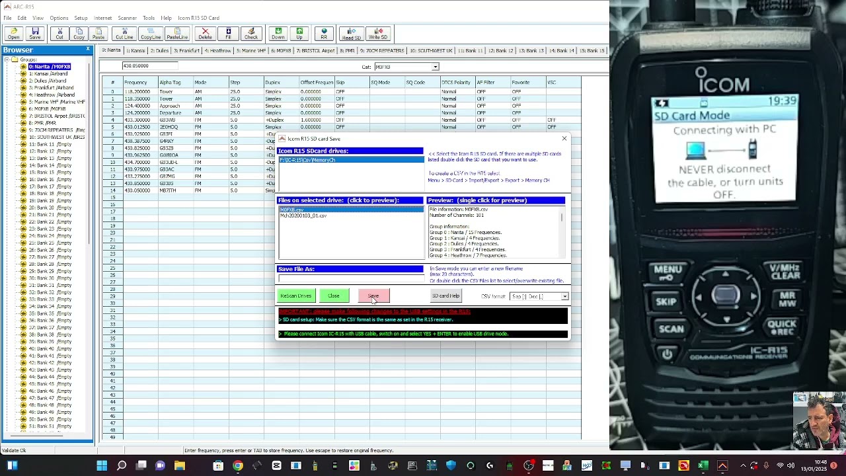846x476 pixels.
Task: Click the Alpha Tag column header
Action: point(174,83)
